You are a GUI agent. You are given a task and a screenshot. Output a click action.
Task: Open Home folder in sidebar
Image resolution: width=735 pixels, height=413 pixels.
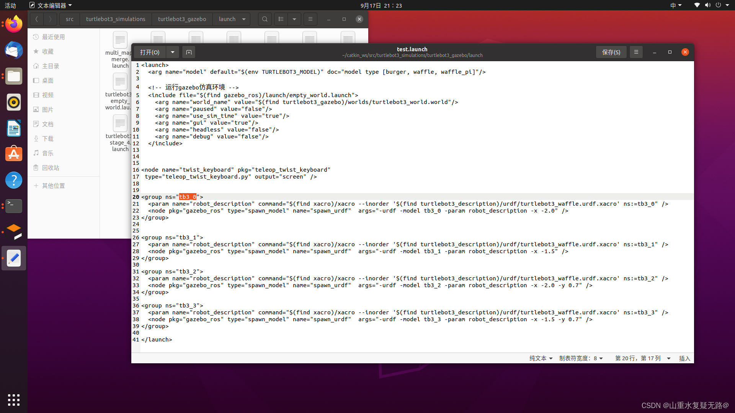tap(64, 66)
